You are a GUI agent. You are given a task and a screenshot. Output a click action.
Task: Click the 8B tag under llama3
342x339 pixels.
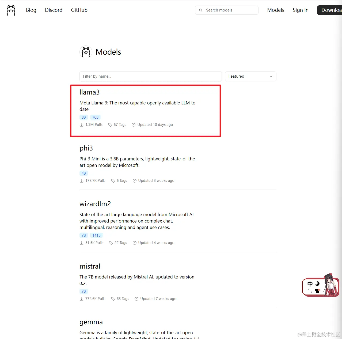point(84,117)
